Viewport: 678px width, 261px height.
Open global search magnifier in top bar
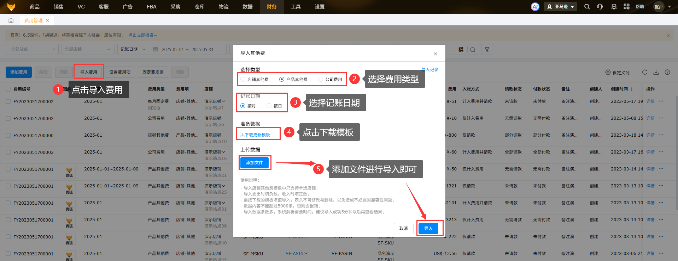coord(587,7)
